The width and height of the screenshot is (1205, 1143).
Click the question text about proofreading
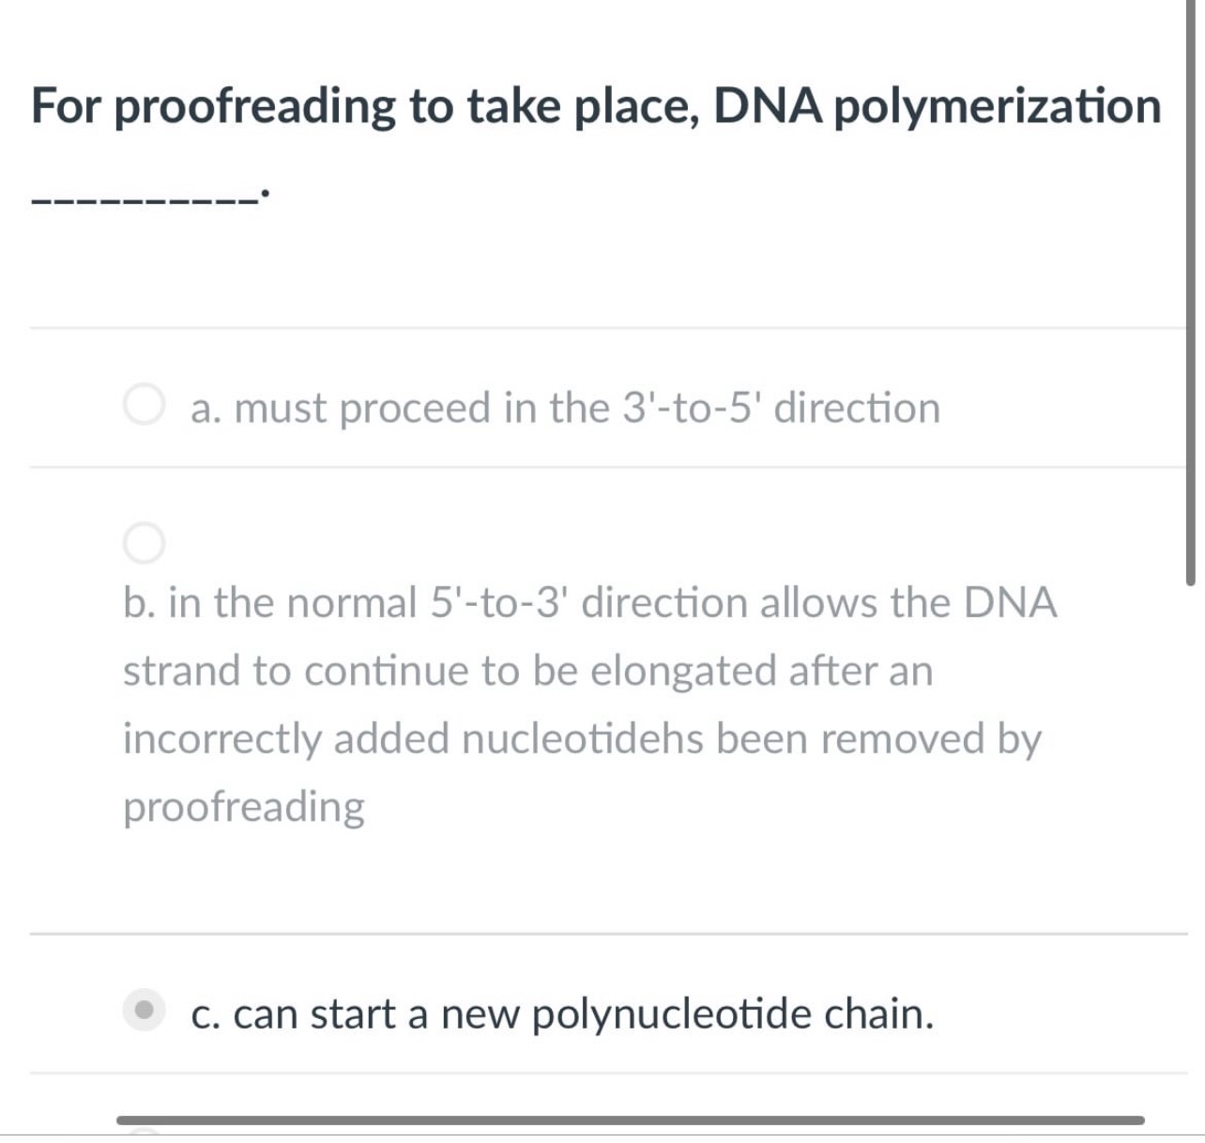(x=591, y=105)
